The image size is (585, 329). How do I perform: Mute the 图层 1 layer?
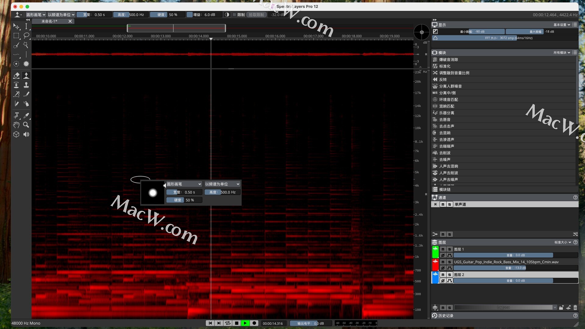[x=443, y=249]
